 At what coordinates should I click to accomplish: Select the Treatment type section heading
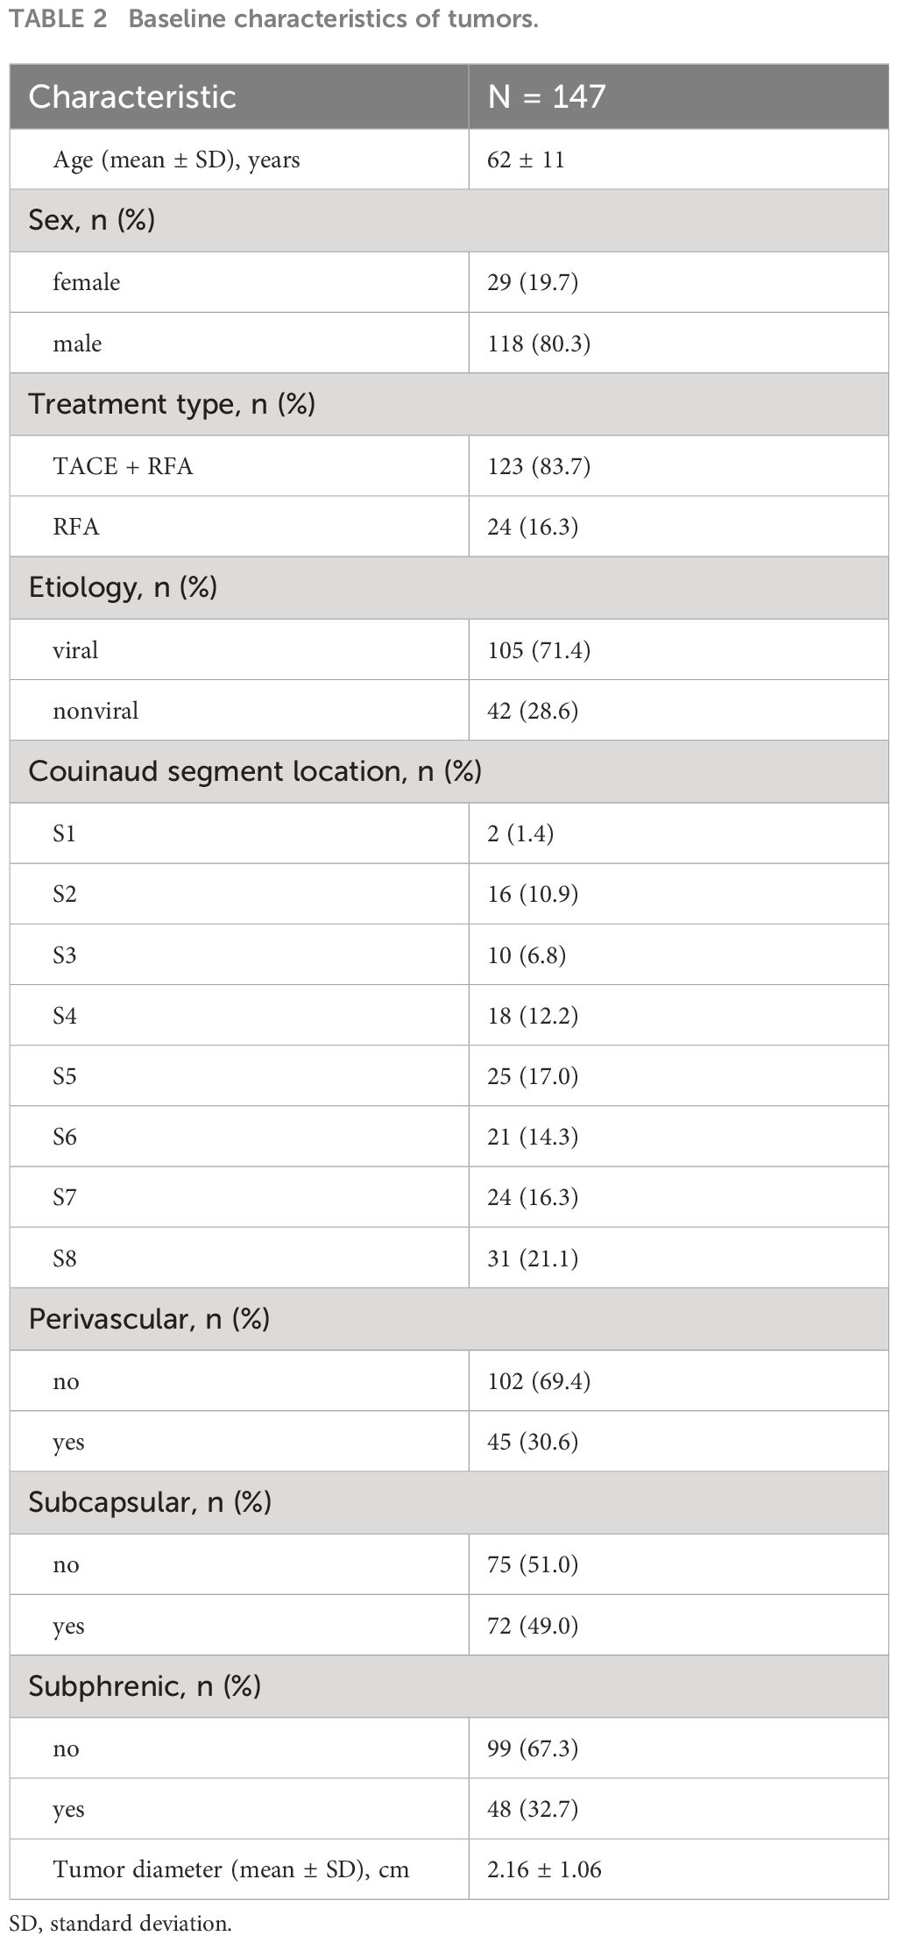pos(172,404)
